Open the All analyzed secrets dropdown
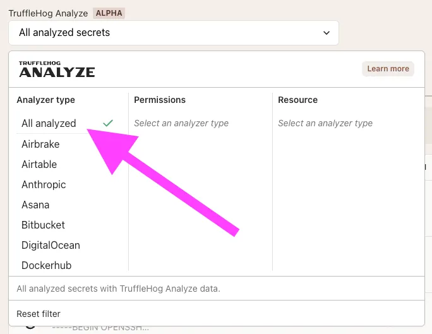 pos(174,33)
